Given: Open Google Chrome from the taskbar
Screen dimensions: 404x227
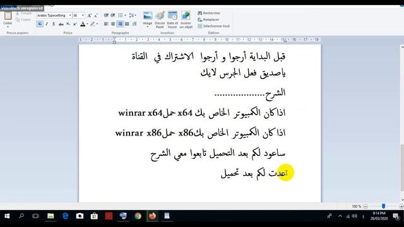Looking at the screenshot, I should click(x=138, y=216).
